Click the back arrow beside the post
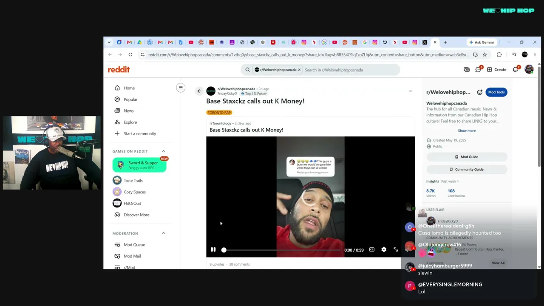Screen dimensions: 544x306 tap(199, 91)
